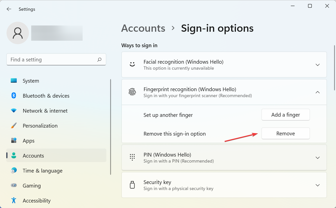Viewport: 336px width, 208px height.
Task: Collapse the Fingerprint recognition section
Action: click(x=318, y=92)
